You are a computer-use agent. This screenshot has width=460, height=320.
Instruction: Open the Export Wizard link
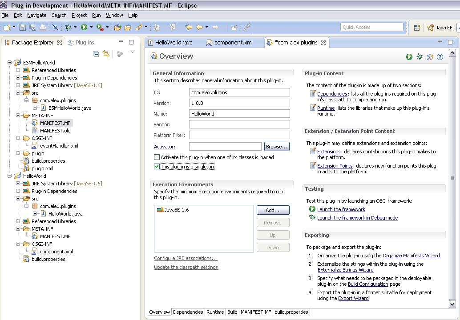coord(353,298)
